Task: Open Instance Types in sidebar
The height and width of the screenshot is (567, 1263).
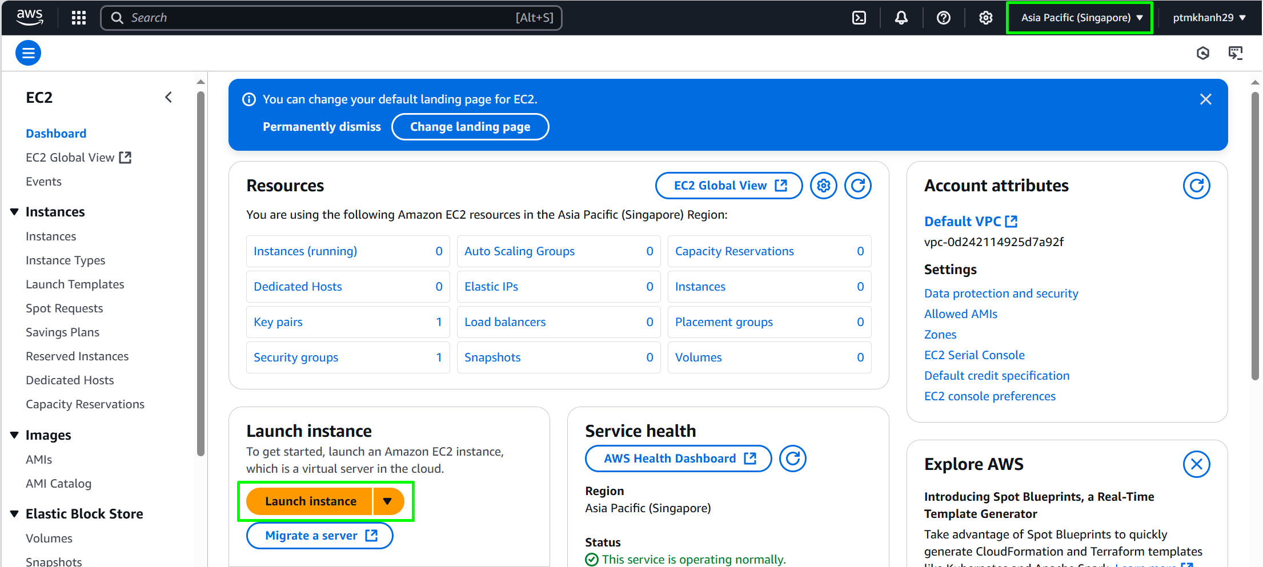Action: pos(66,260)
